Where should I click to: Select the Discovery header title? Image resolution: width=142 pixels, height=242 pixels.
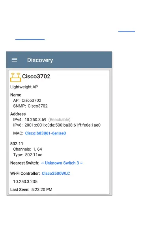click(40, 60)
